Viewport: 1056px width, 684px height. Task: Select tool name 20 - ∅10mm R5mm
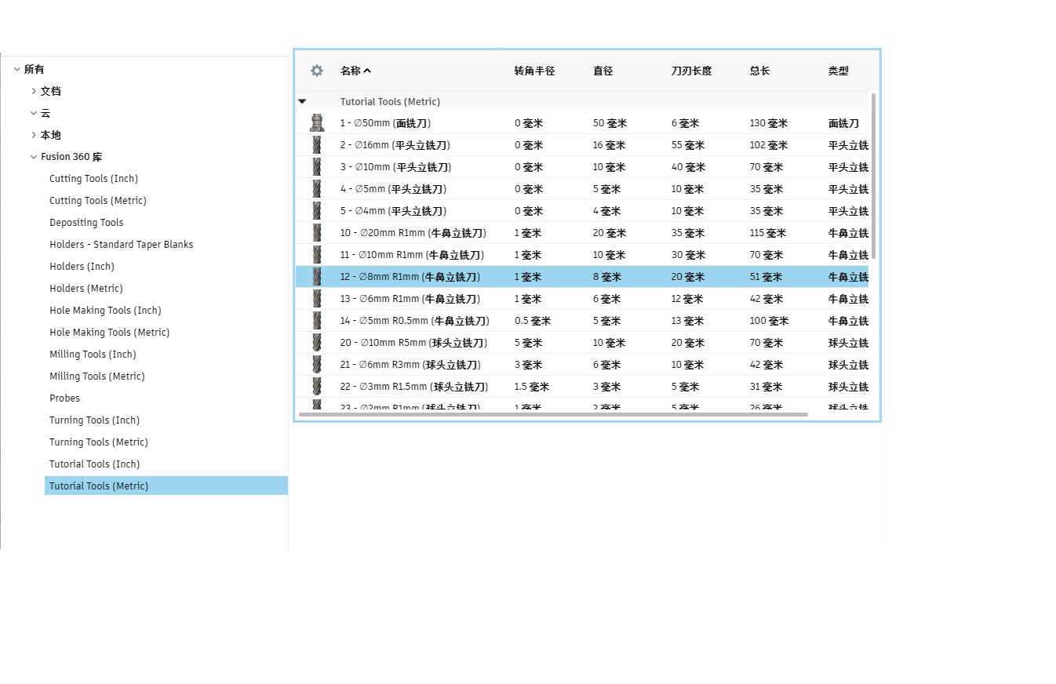pos(413,343)
